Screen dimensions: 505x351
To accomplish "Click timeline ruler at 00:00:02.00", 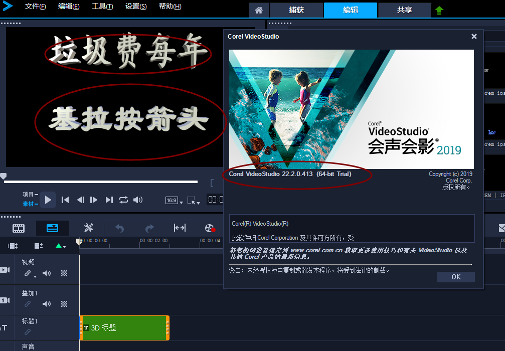I will tap(153, 241).
